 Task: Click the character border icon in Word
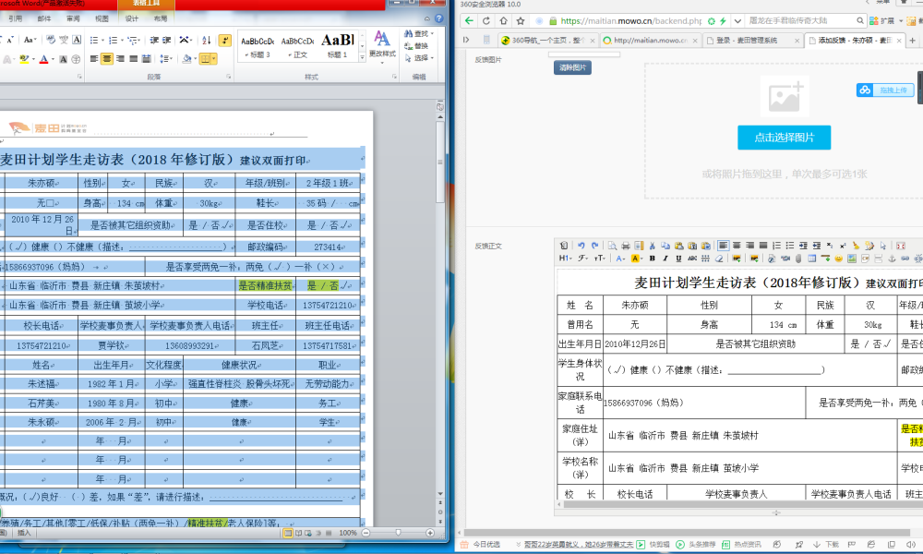(77, 40)
